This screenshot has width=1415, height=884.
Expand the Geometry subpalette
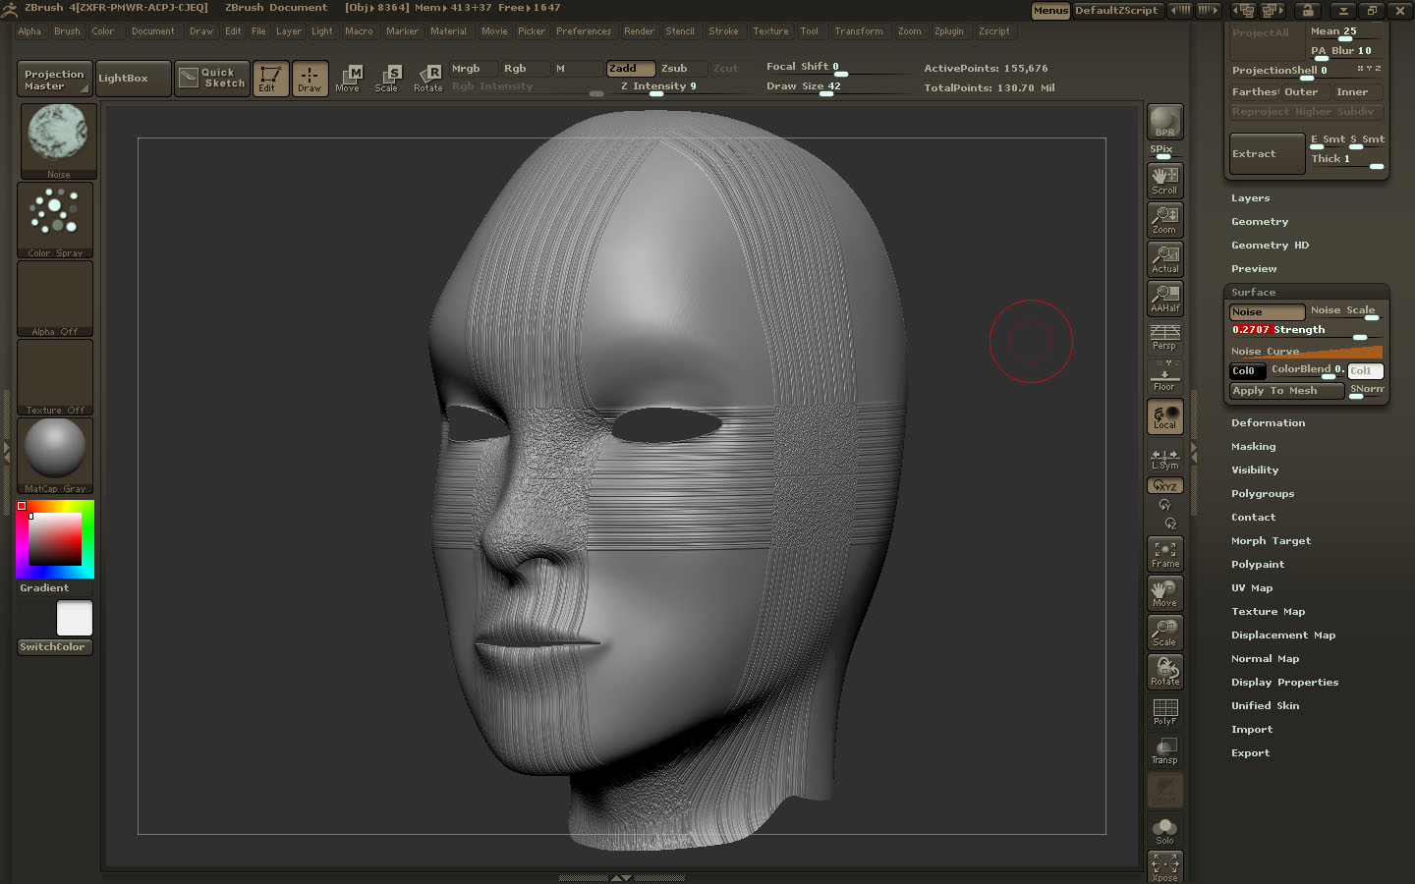pos(1260,221)
